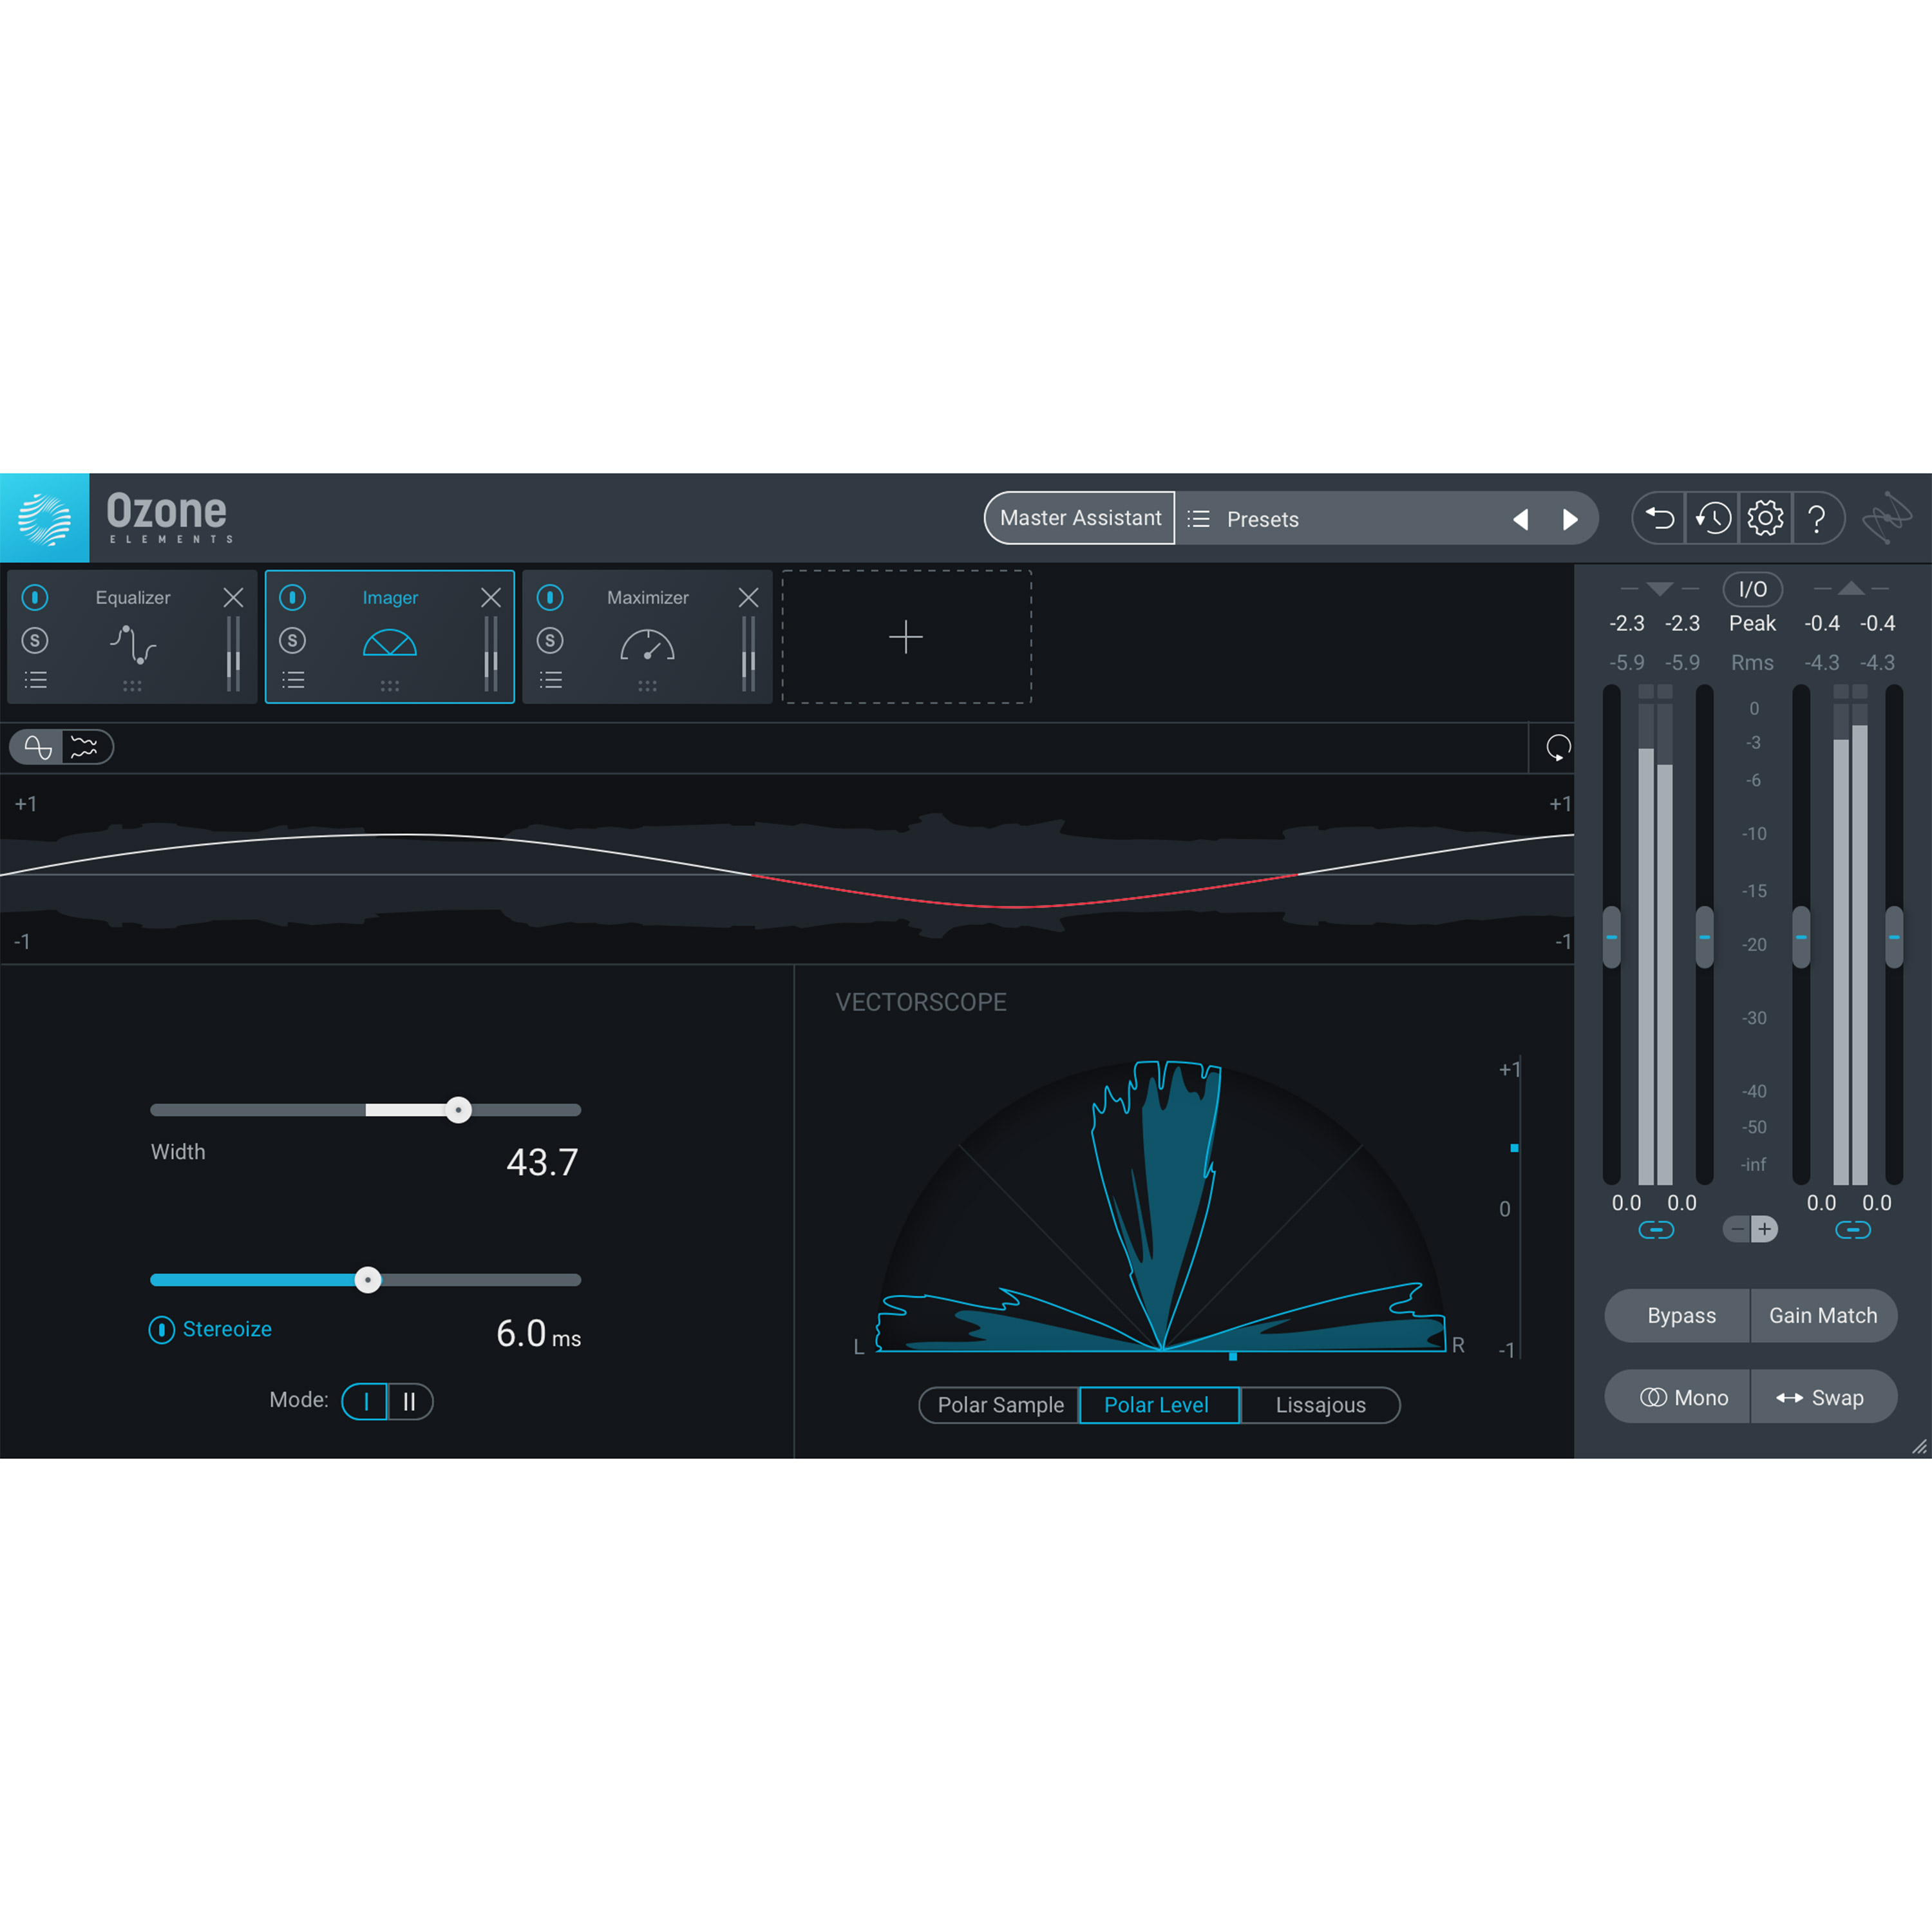Remove the Imager module
This screenshot has height=1932, width=1932.
[x=491, y=598]
